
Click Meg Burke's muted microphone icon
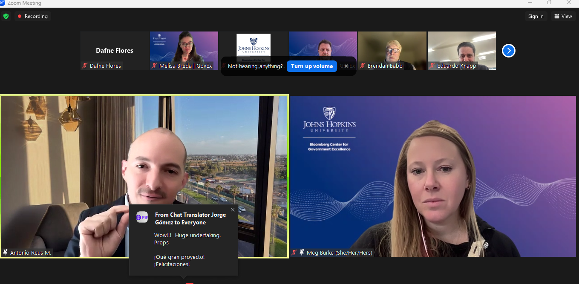click(294, 252)
